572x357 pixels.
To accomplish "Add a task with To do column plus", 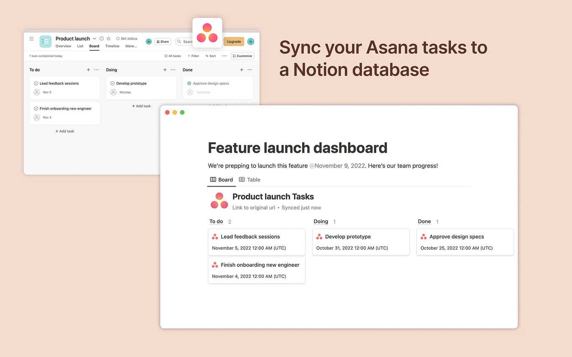I will click(x=88, y=70).
